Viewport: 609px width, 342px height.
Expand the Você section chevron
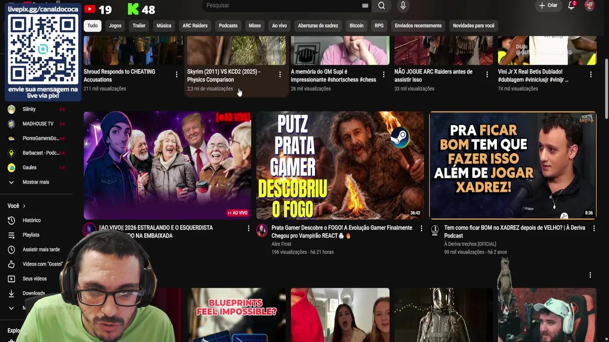[24, 206]
